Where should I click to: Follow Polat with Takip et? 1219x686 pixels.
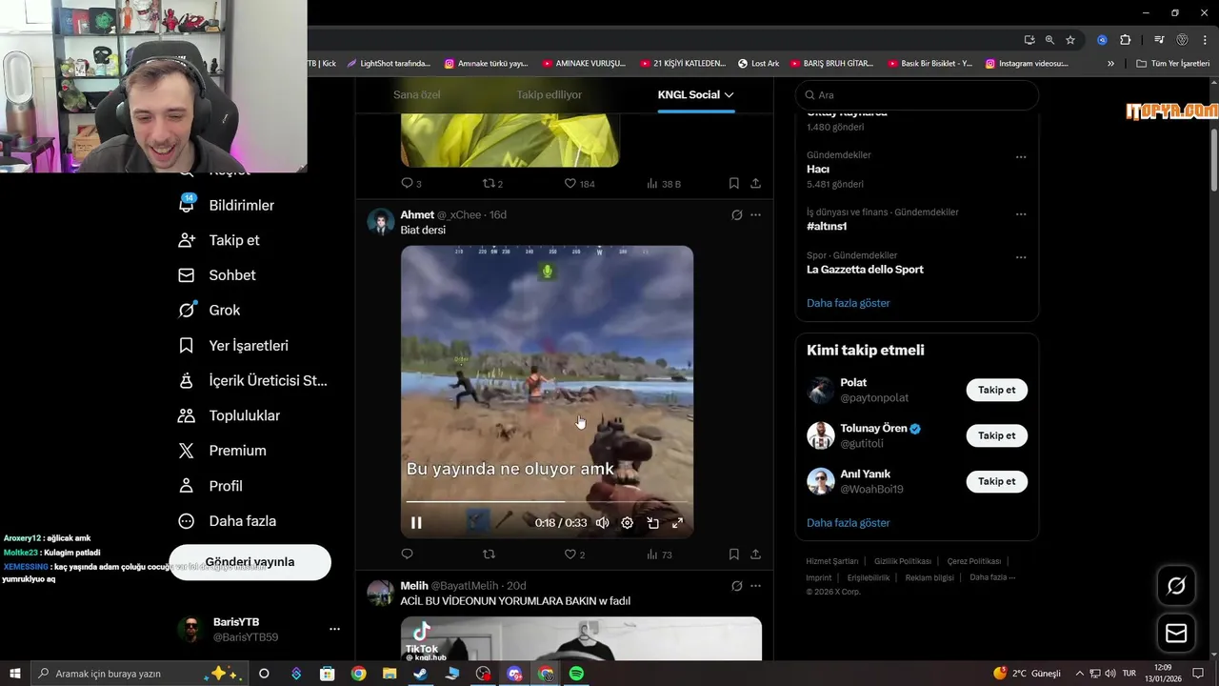997,390
